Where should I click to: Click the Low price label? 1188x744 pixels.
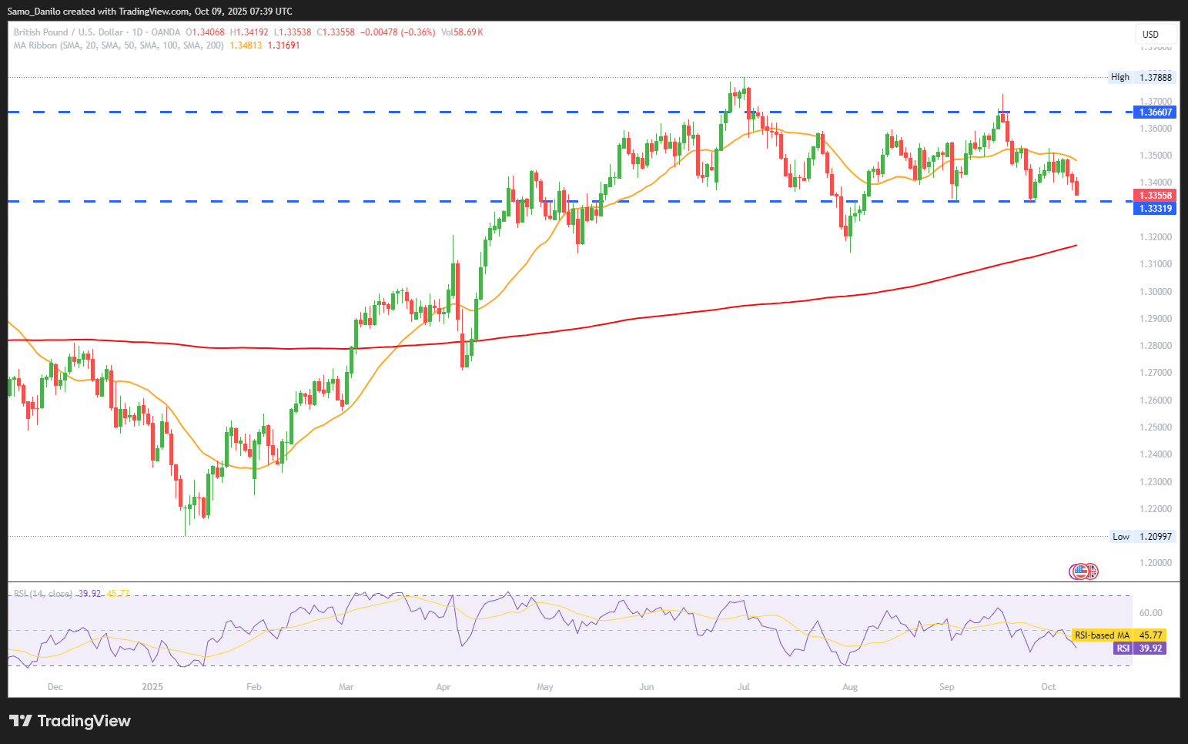coord(1121,537)
